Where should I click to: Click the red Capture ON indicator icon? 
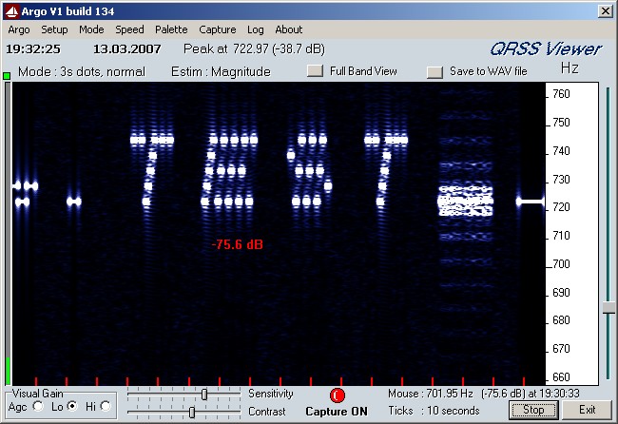337,395
